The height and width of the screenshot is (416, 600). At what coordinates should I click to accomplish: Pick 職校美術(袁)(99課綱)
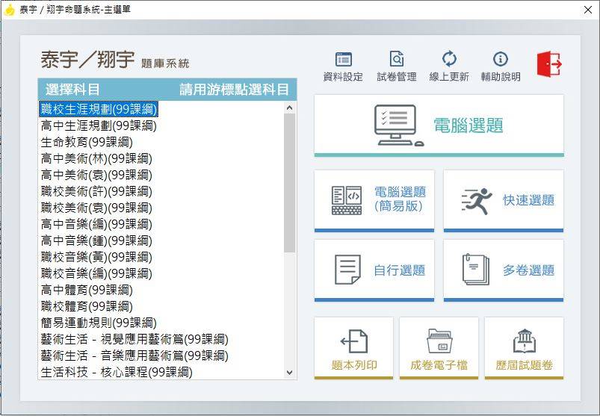[96, 208]
